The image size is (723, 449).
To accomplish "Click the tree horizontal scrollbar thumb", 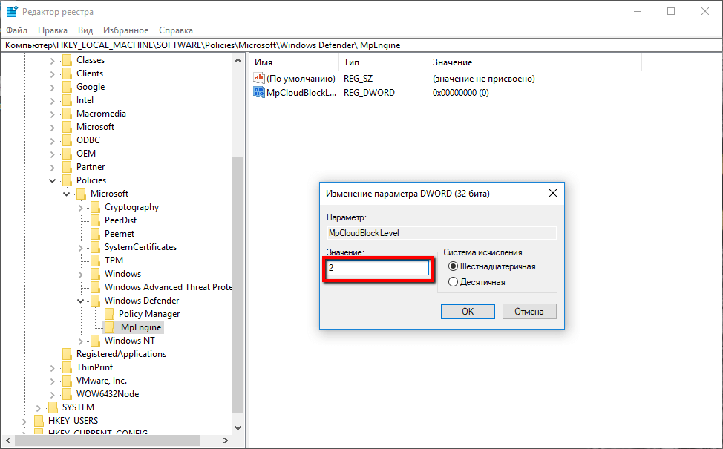I will (108, 440).
